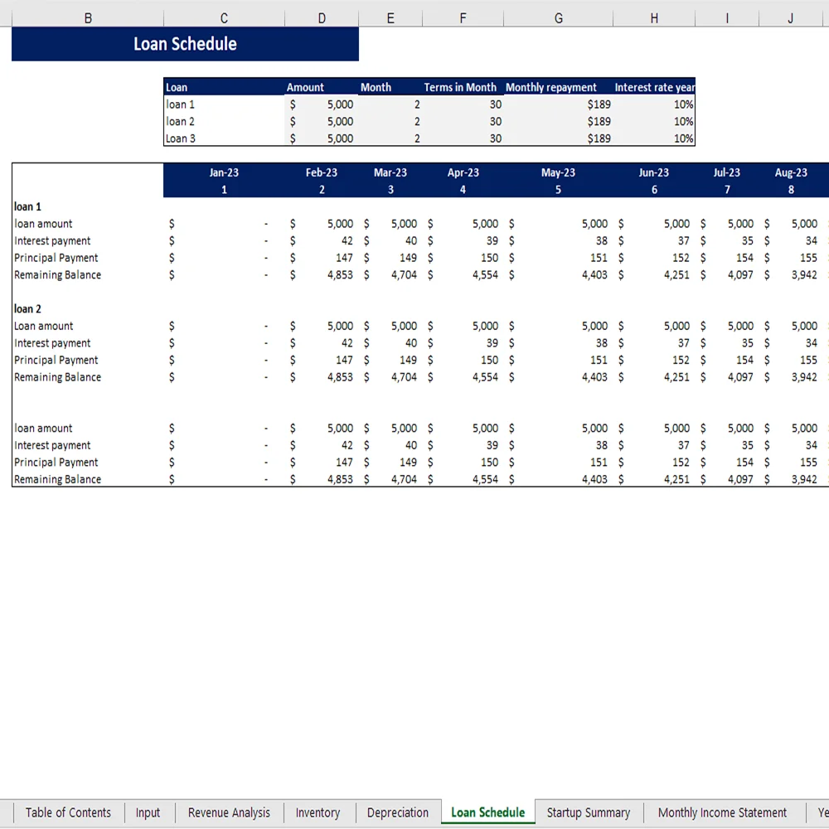Select column B header
This screenshot has width=829, height=829.
[88, 18]
